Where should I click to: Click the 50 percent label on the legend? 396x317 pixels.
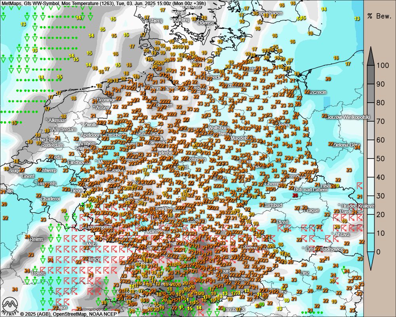click(x=381, y=158)
